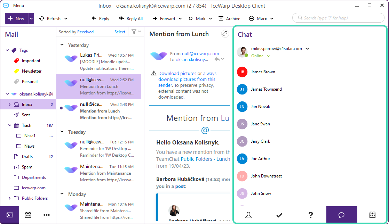Click the Refresh toolbar button
389x224 pixels.
[50, 18]
